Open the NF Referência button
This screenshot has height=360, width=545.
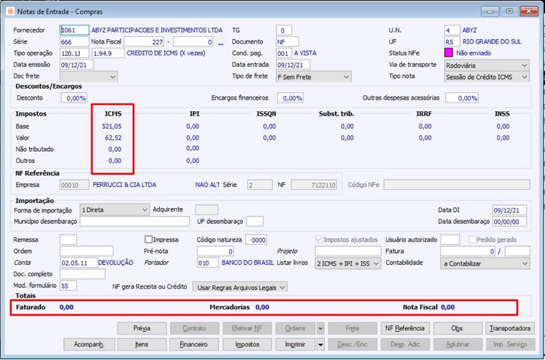[x=405, y=328]
